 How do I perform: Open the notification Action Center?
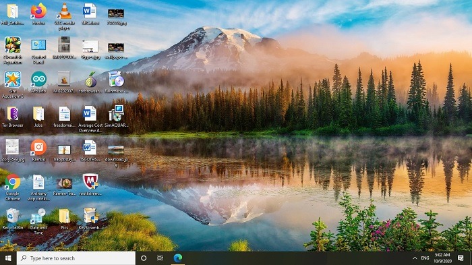pos(461,258)
